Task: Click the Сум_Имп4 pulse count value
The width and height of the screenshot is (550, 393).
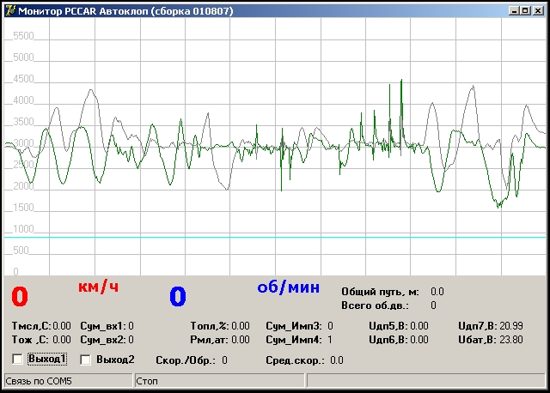Action: 330,339
